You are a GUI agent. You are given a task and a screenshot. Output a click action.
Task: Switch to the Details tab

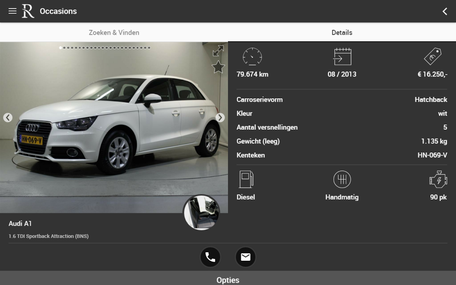[342, 32]
